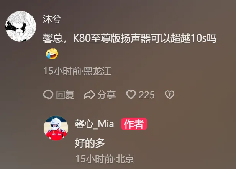Click the 225 like count
The height and width of the screenshot is (169, 236).
click(147, 95)
